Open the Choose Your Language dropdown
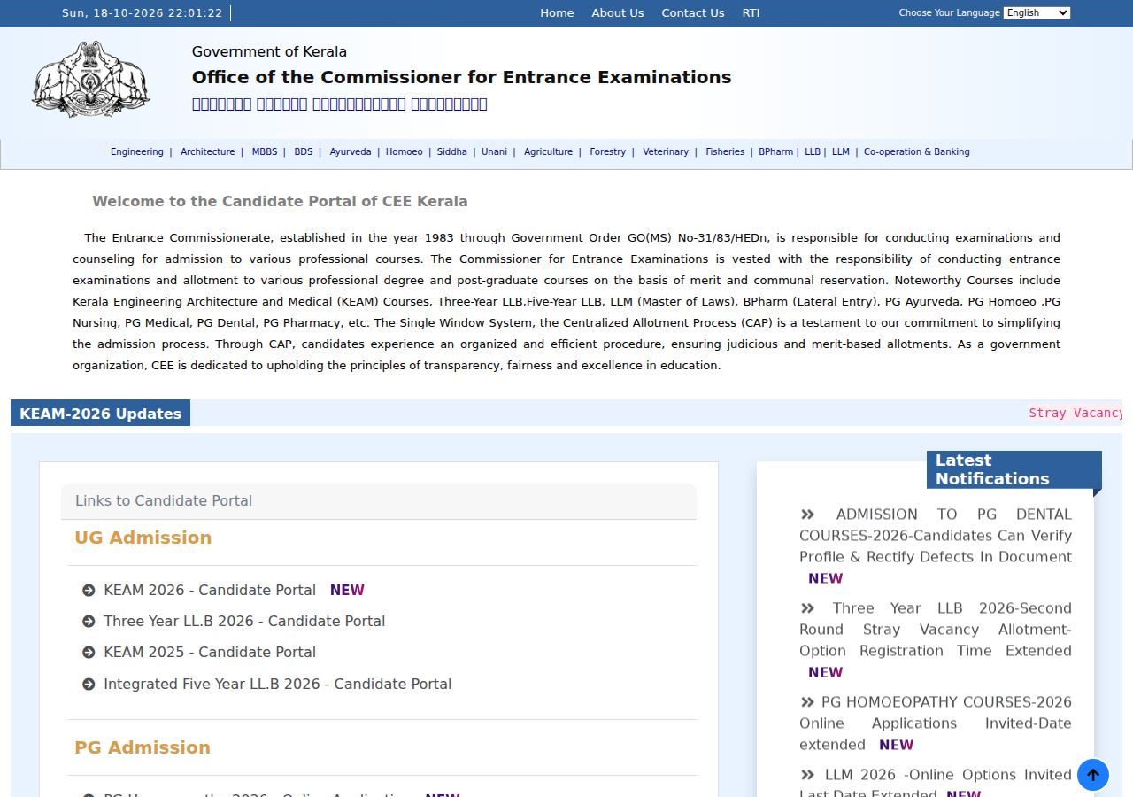Viewport: 1133px width, 797px height. (x=1037, y=12)
